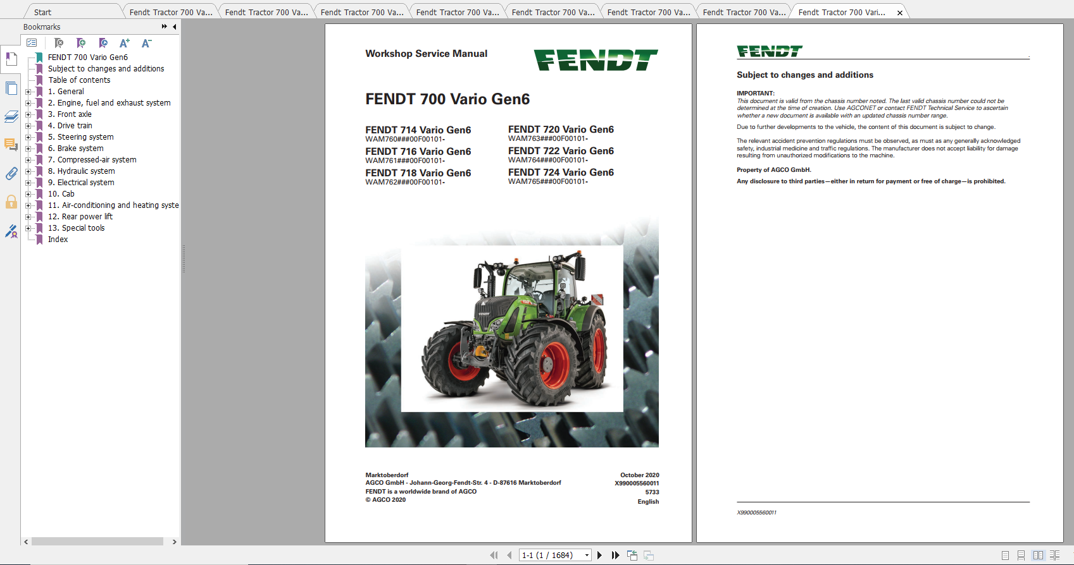Click the add new bookmark icon
Viewport: 1074px width, 565px height.
point(81,43)
